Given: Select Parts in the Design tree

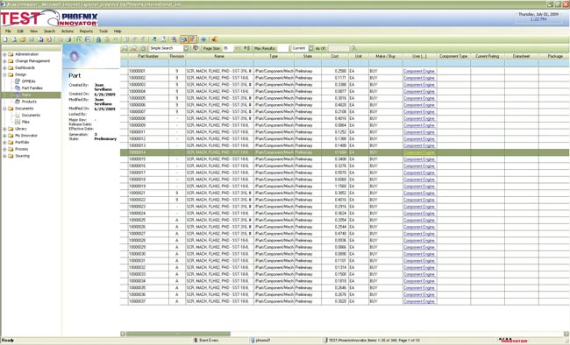Looking at the screenshot, I should click(26, 95).
